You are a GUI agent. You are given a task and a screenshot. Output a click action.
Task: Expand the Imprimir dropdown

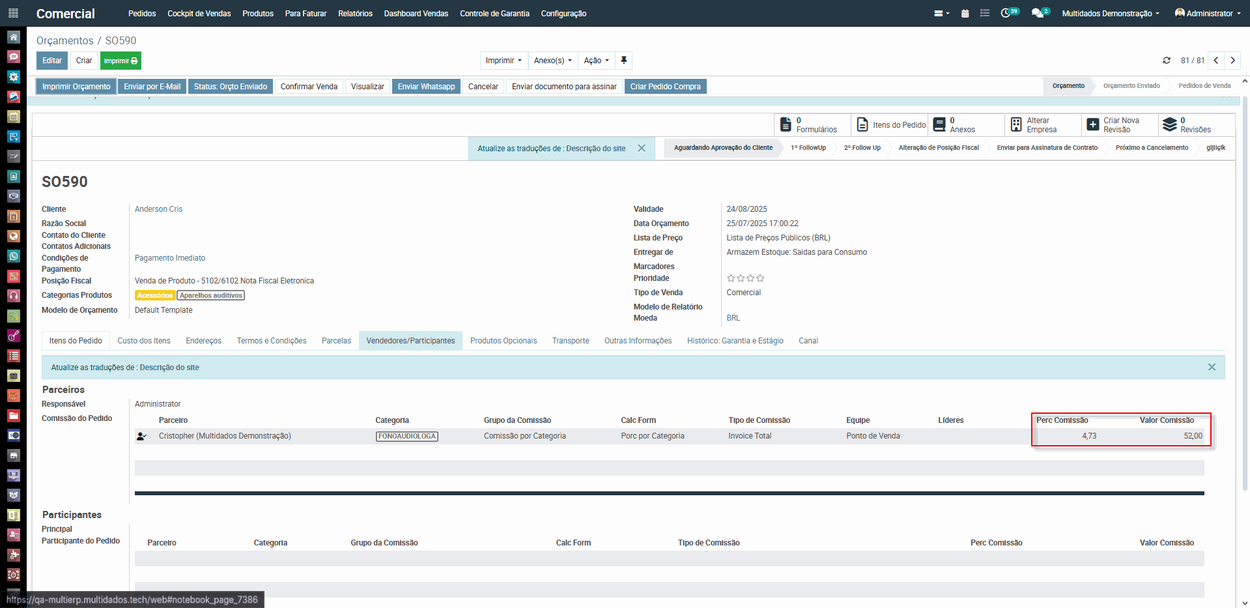pyautogui.click(x=504, y=61)
